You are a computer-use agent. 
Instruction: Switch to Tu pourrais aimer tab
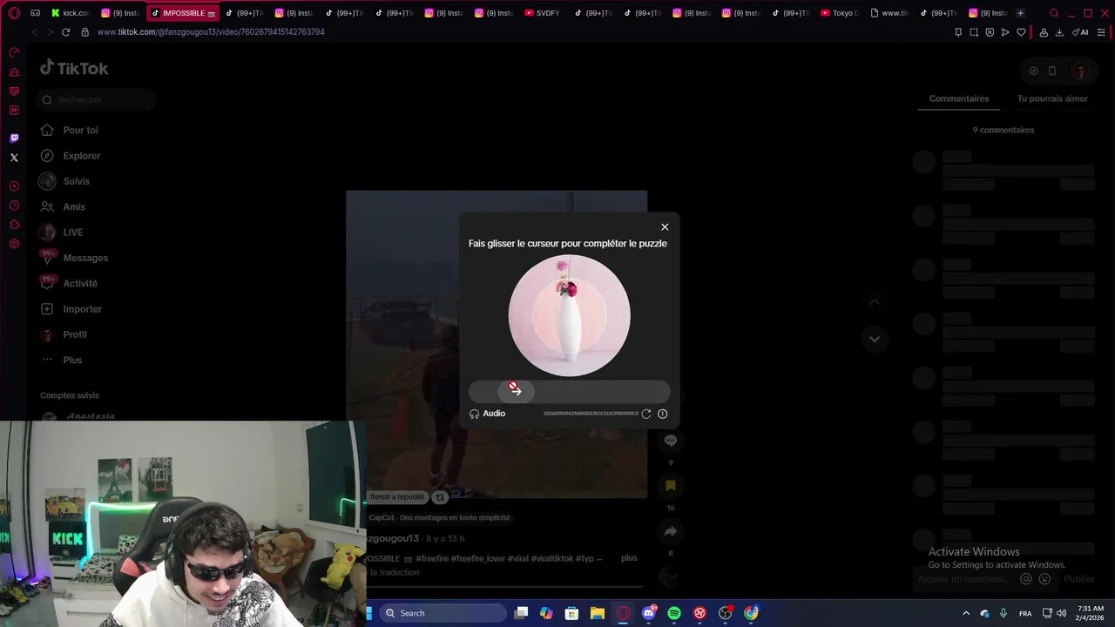(1052, 98)
